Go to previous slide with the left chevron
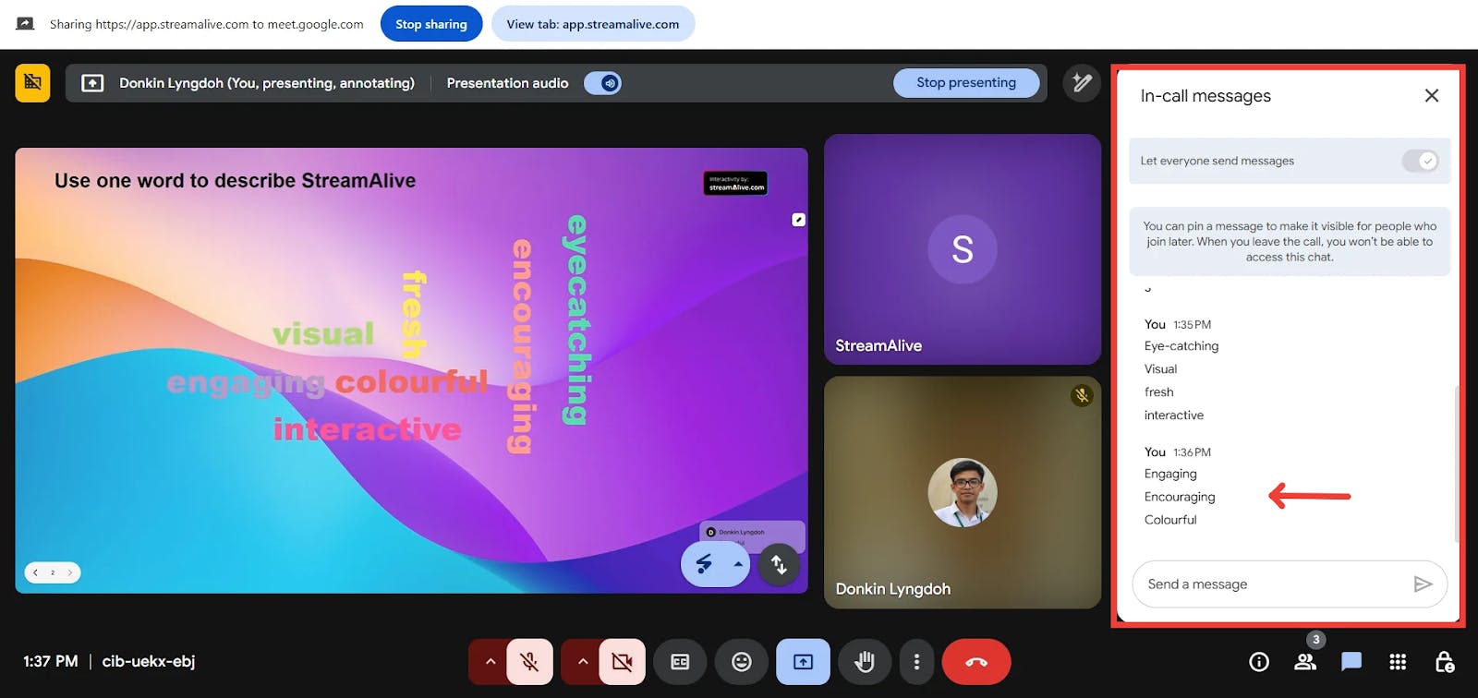Image resolution: width=1478 pixels, height=698 pixels. (x=35, y=572)
